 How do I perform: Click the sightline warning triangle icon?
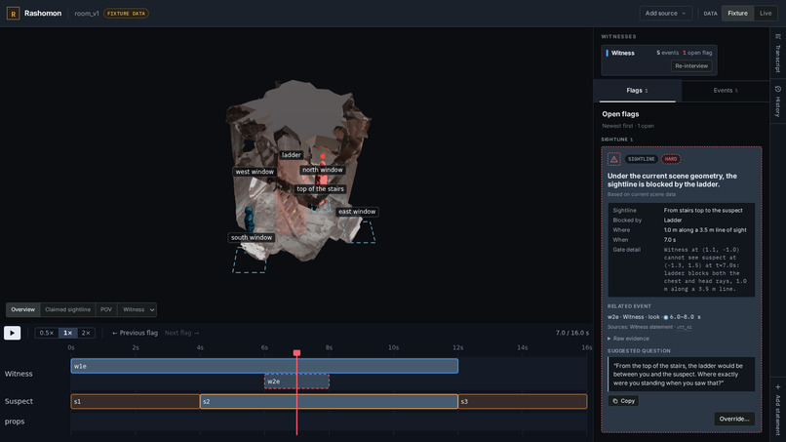point(614,159)
